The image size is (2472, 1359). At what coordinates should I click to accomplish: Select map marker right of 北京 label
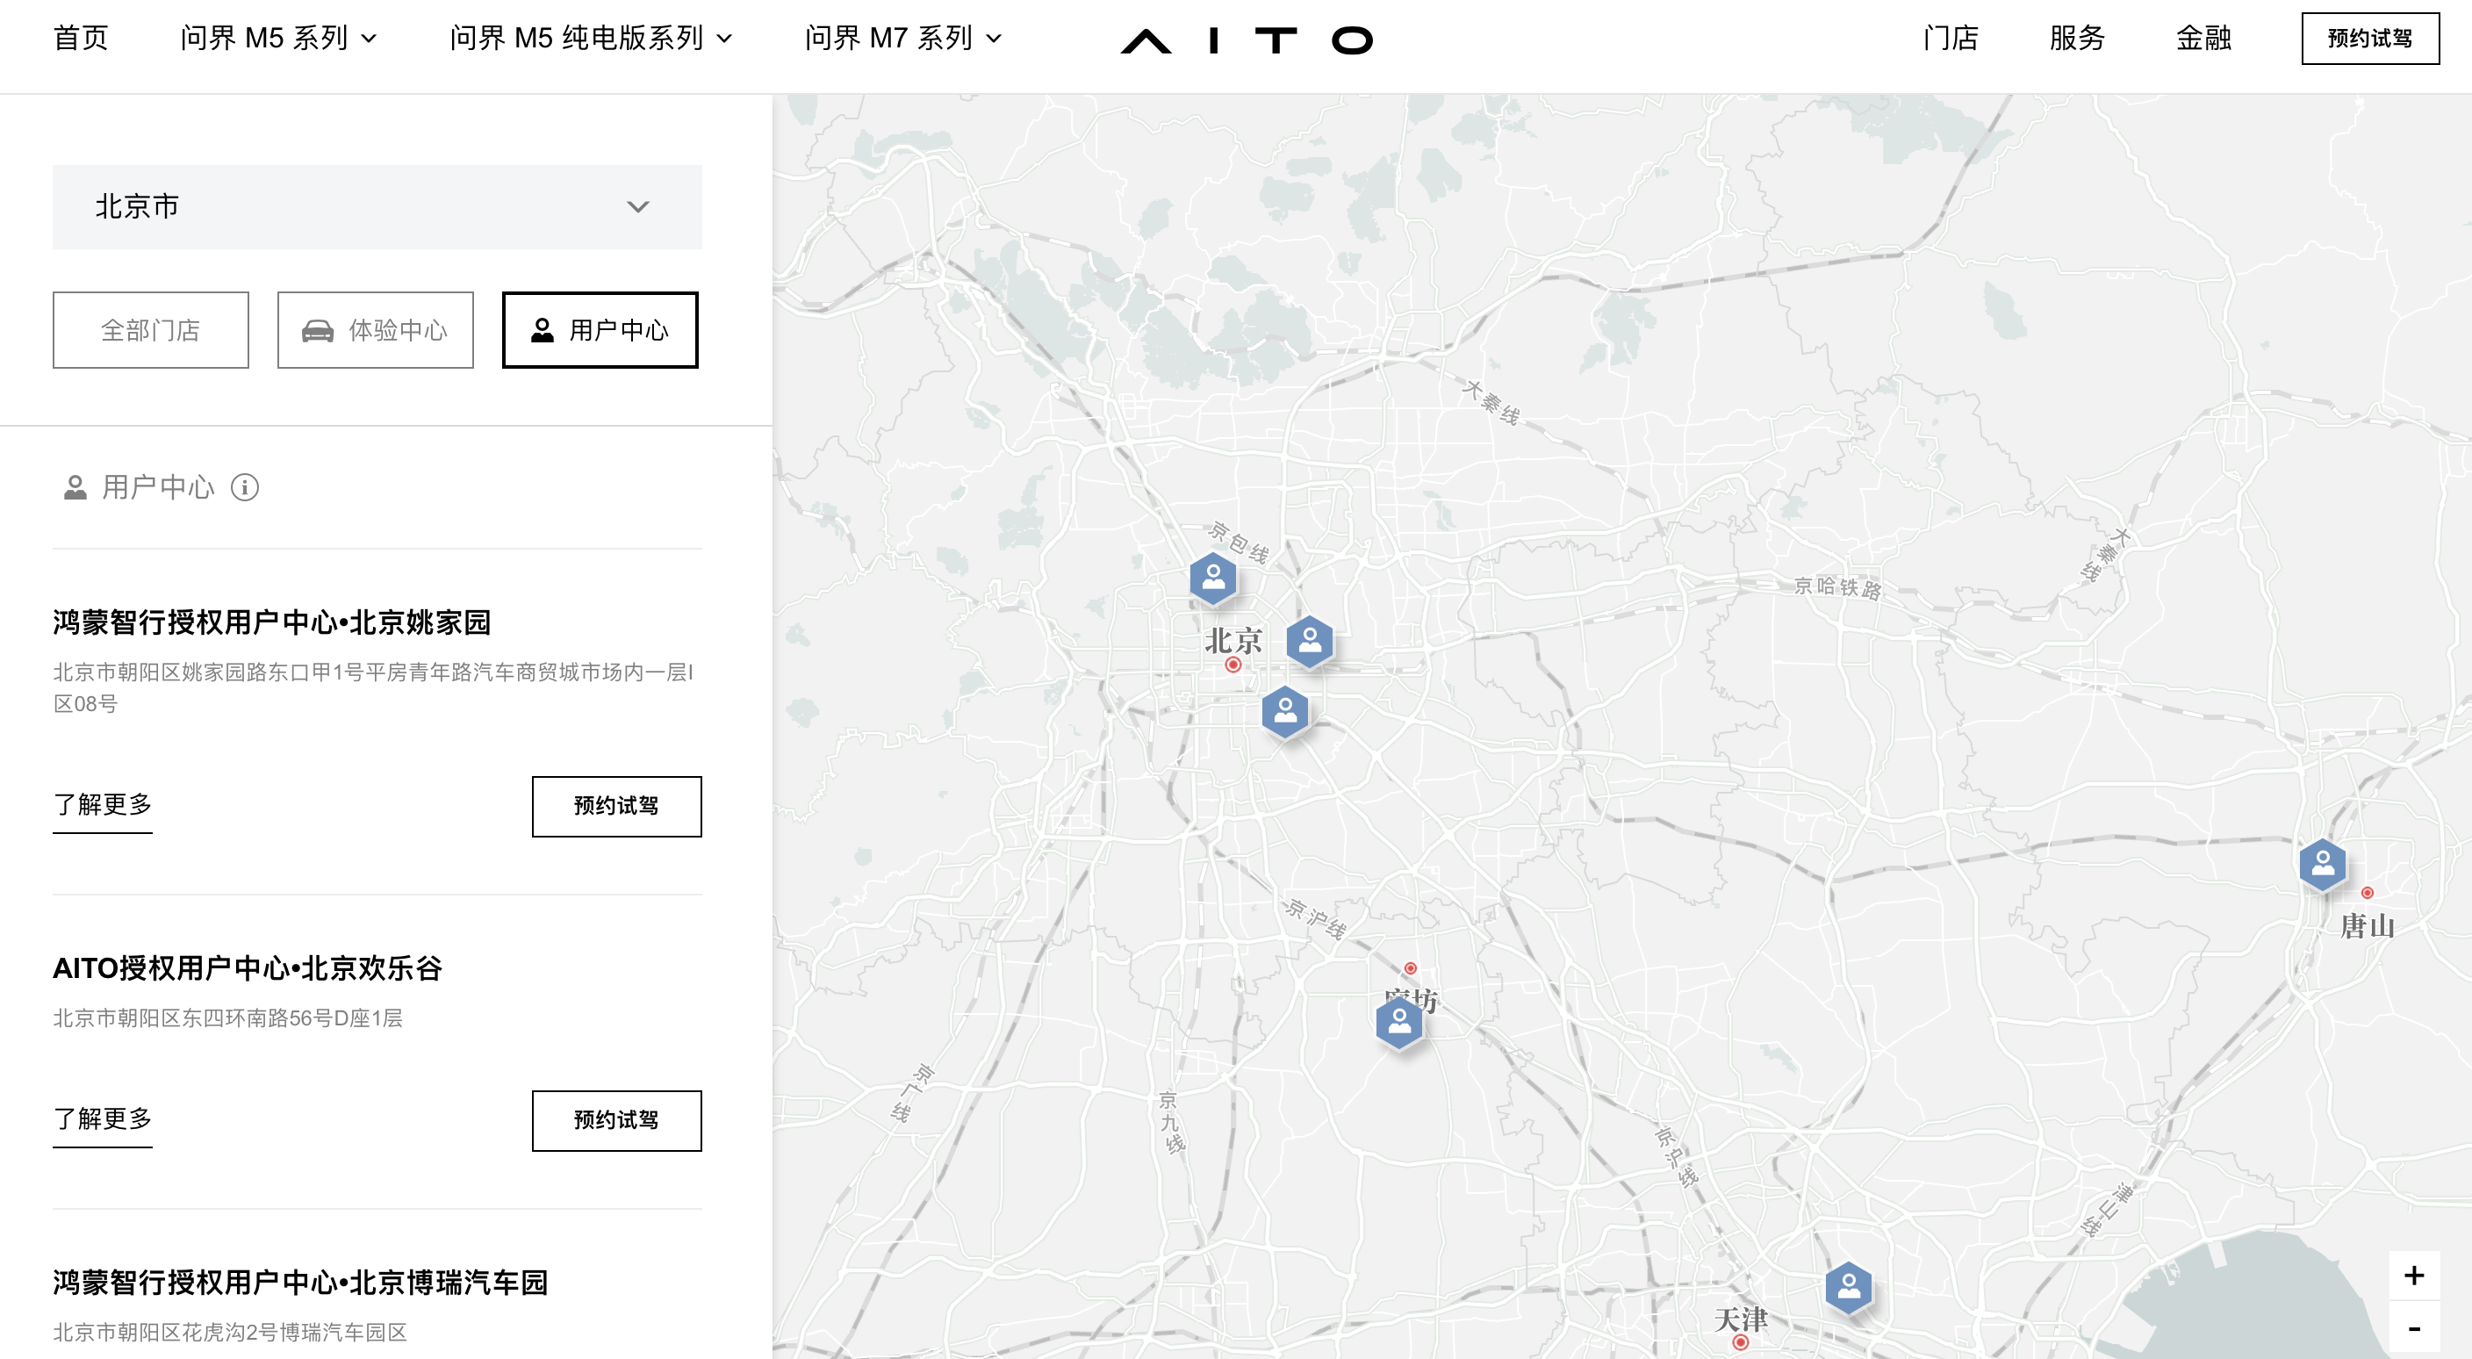(1310, 641)
